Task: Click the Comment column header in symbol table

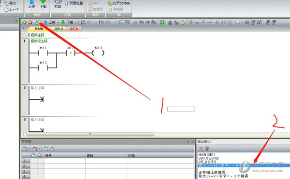Action: coord(160,155)
